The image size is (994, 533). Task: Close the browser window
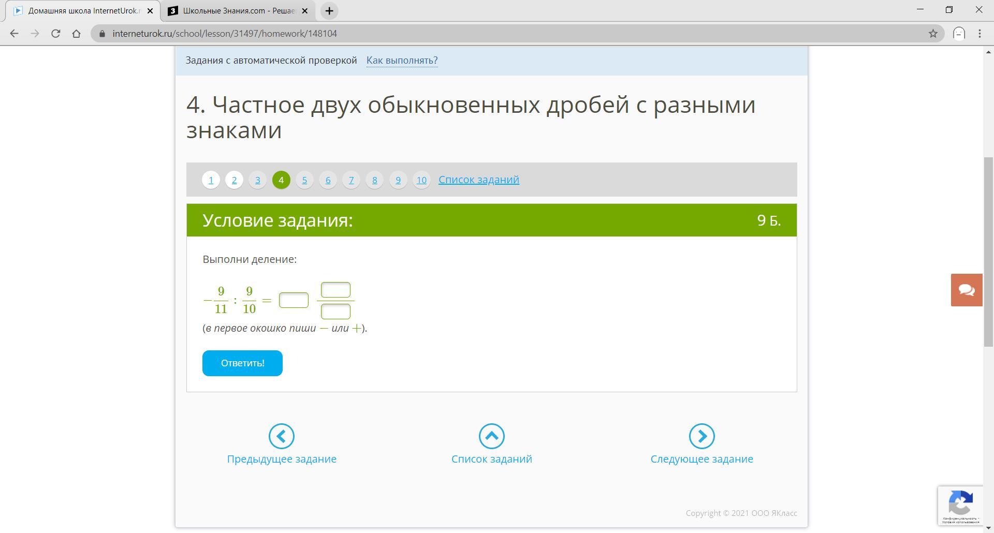point(978,9)
